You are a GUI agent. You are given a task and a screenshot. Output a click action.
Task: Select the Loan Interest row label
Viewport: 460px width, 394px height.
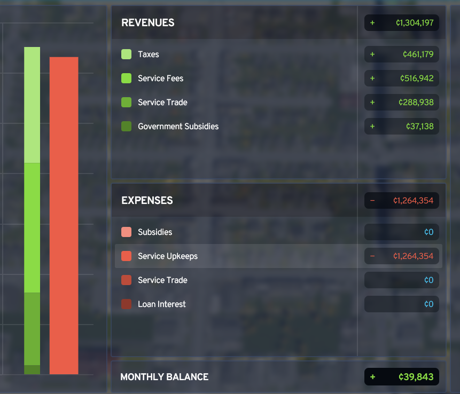(162, 304)
